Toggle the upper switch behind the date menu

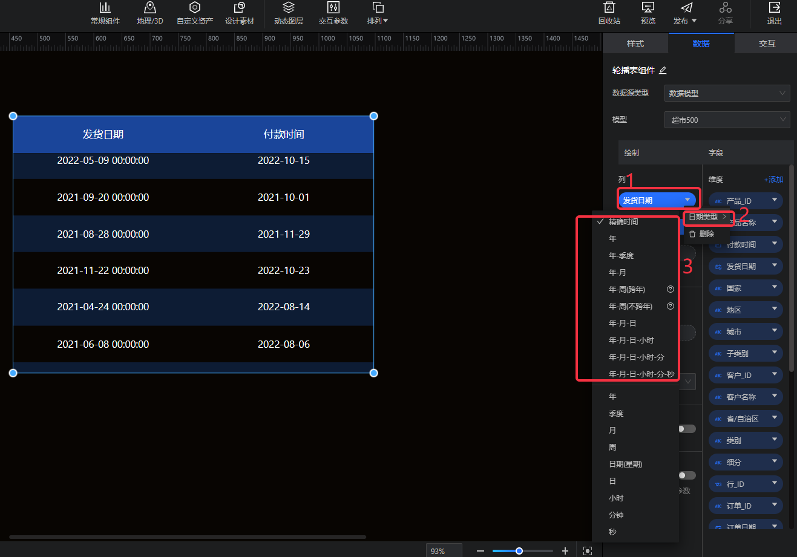pos(687,429)
